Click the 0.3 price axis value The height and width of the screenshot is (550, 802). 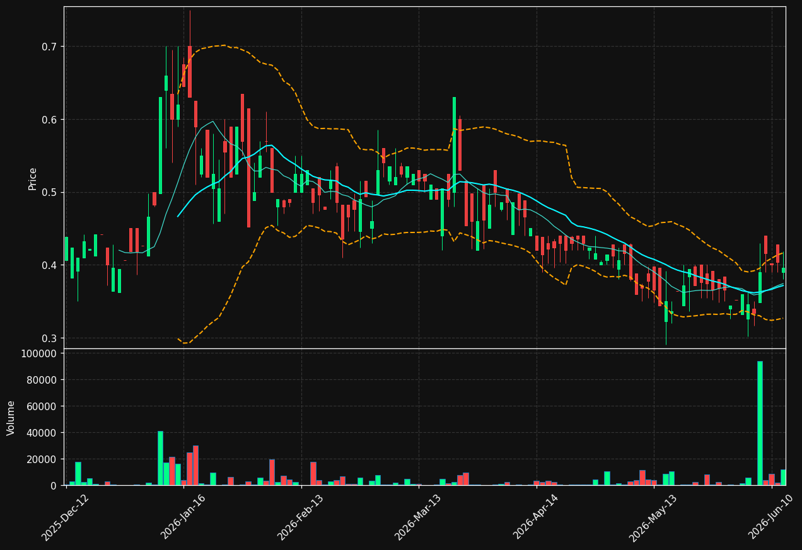[x=49, y=338]
